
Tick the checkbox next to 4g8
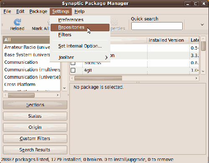pyautogui.click(x=73, y=70)
